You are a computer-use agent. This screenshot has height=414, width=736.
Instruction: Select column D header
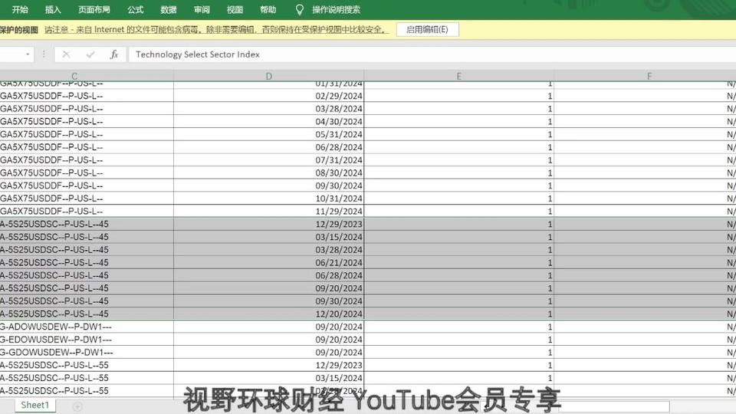268,76
